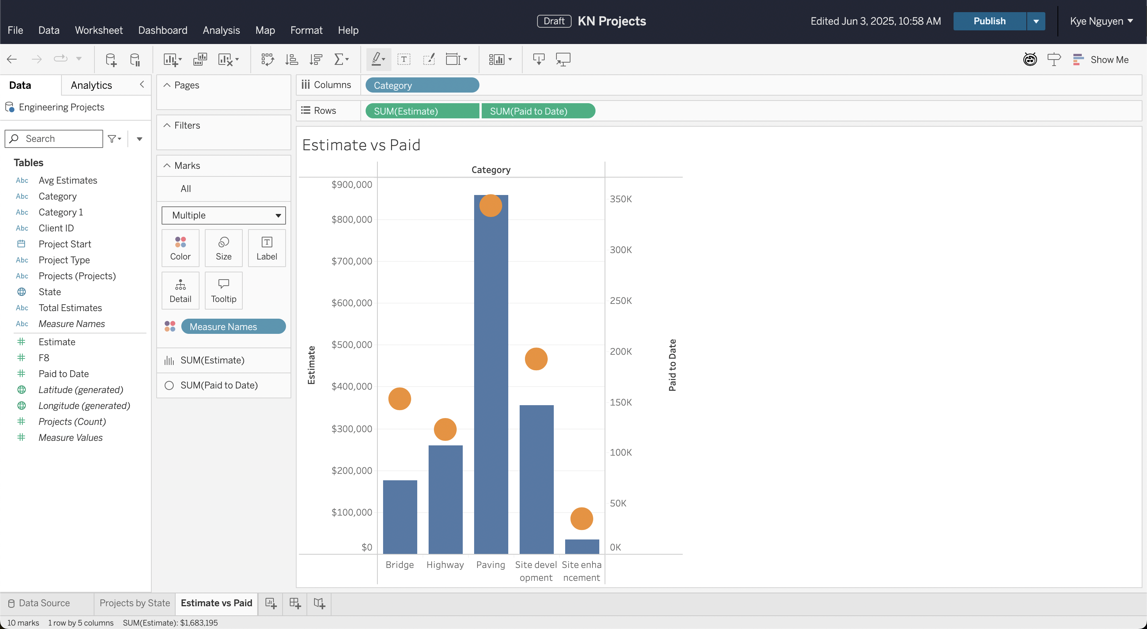The width and height of the screenshot is (1147, 629).
Task: Select SUM(Paid to Date) marks card
Action: [x=218, y=385]
